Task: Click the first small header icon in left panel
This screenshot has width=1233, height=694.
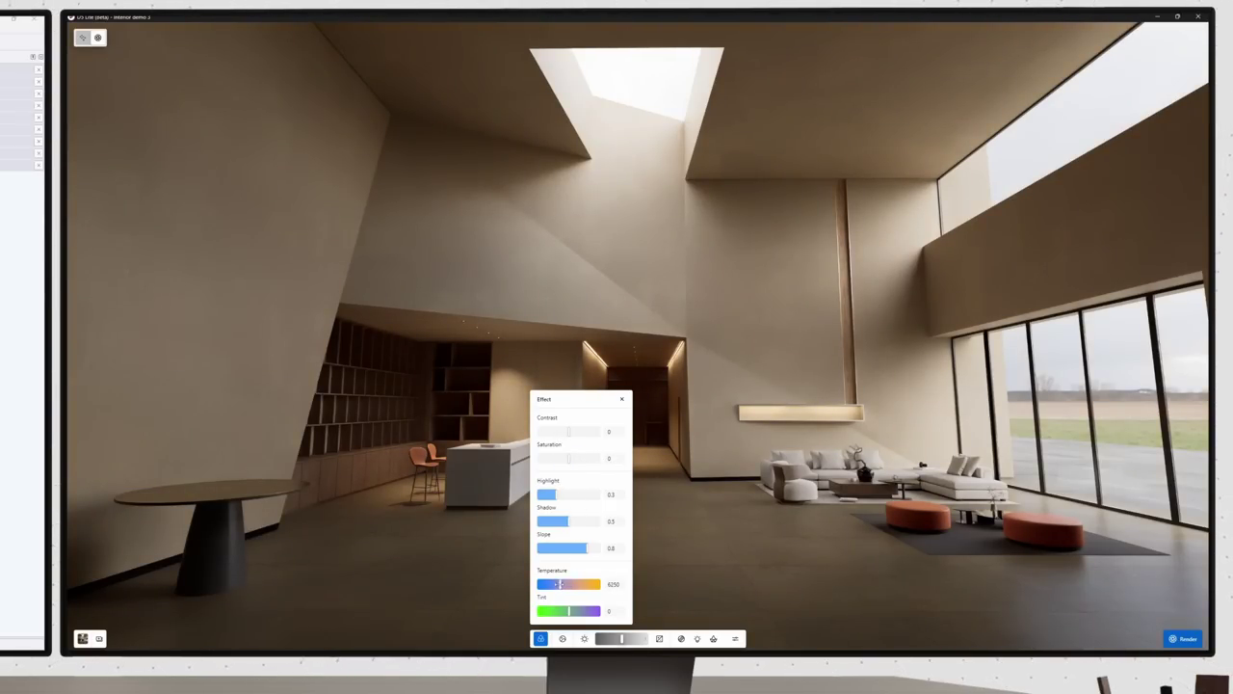Action: (x=33, y=57)
